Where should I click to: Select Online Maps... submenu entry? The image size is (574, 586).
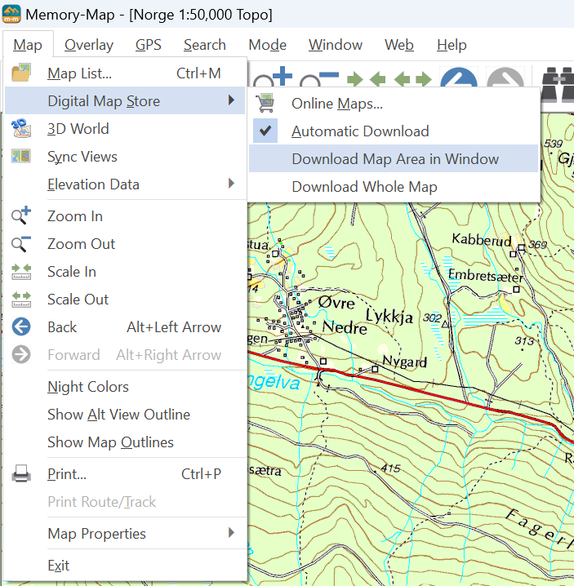394,104
